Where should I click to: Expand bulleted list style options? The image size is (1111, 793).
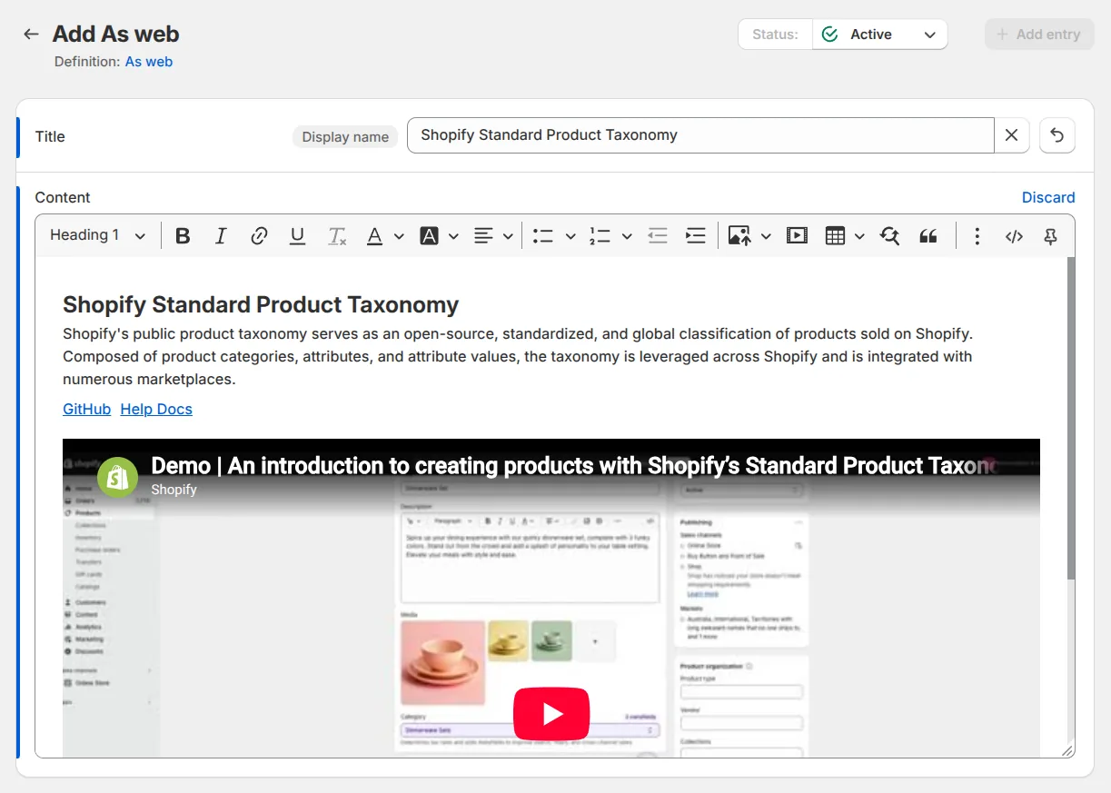(x=570, y=236)
